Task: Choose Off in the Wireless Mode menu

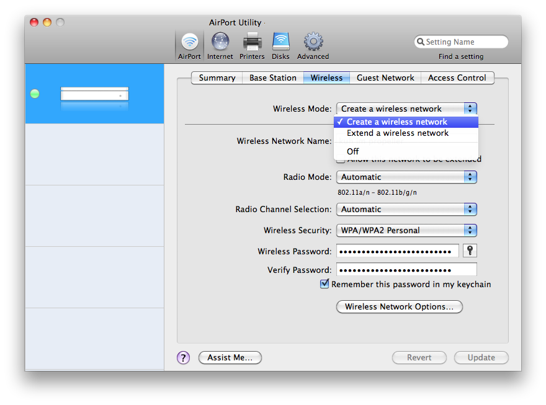Action: click(x=406, y=151)
